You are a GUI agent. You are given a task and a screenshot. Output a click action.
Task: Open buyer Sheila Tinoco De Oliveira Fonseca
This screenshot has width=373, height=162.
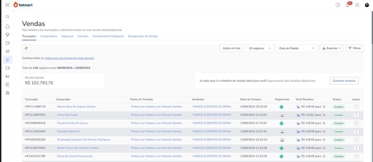78,148
